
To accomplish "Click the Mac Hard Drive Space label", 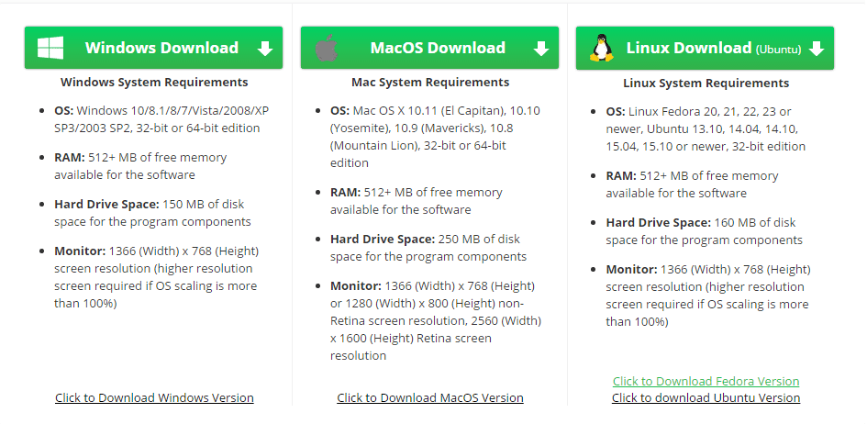I will pyautogui.click(x=383, y=239).
